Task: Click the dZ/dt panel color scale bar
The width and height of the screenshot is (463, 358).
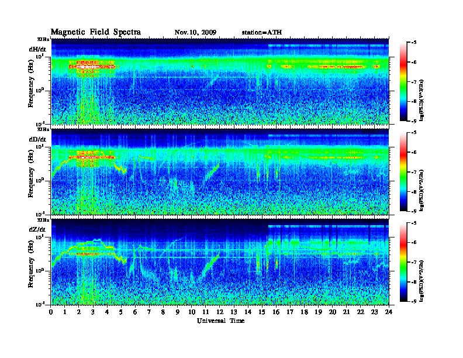Action: point(403,262)
